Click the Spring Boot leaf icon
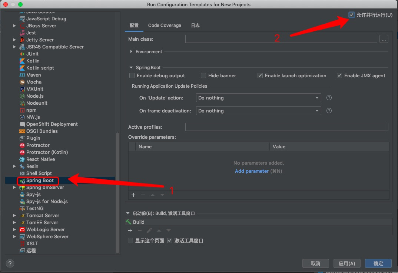 (x=22, y=181)
